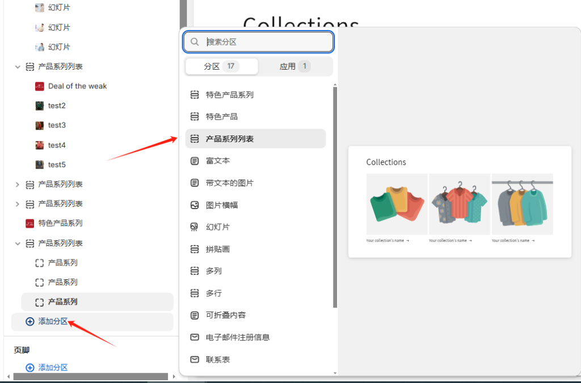
Task: Collapse the expanded 产品系列列表 section tree
Action: (x=18, y=66)
